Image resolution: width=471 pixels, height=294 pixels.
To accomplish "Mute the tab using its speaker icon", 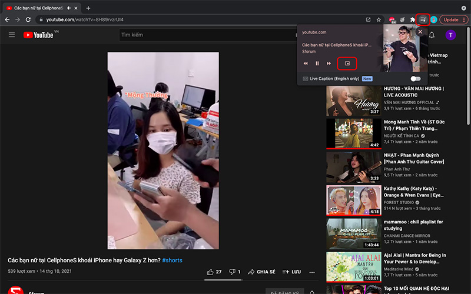I will pyautogui.click(x=69, y=8).
